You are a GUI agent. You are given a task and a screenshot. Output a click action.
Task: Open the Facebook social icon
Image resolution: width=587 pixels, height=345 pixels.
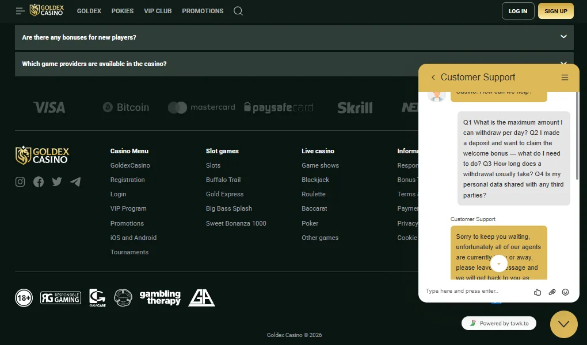click(x=39, y=182)
